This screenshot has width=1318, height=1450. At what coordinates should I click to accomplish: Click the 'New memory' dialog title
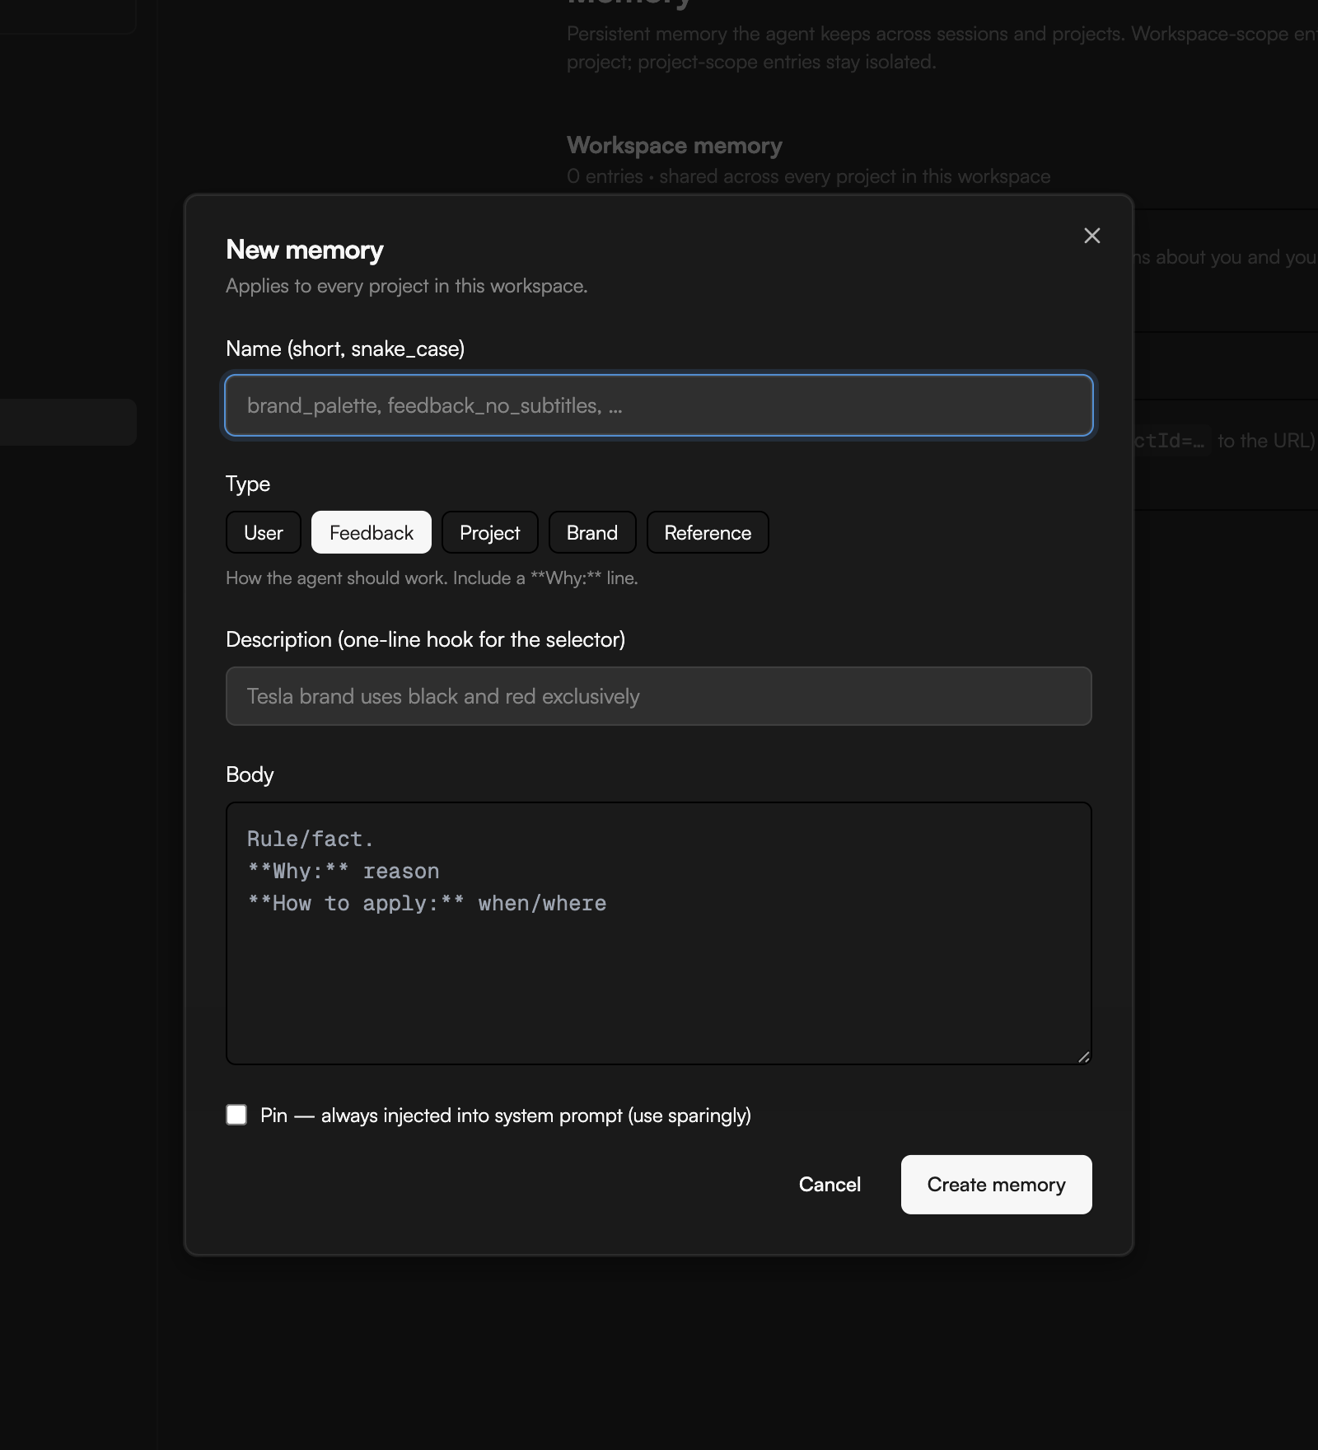pyautogui.click(x=305, y=250)
